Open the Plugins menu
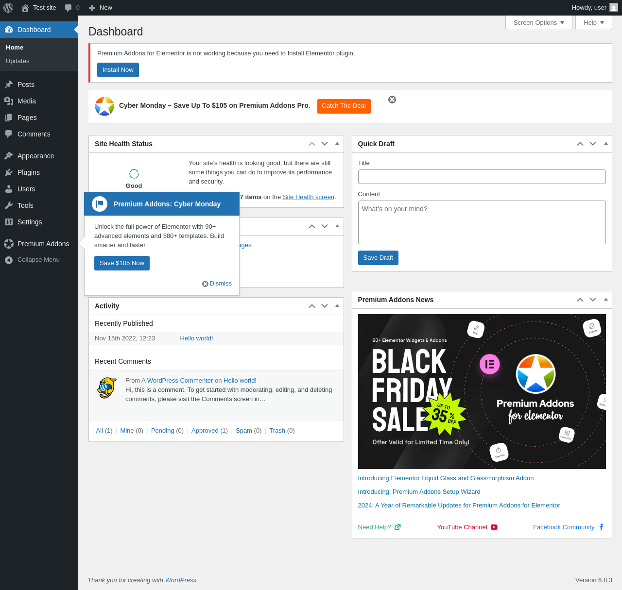Viewport: 622px width, 590px height. tap(39, 172)
